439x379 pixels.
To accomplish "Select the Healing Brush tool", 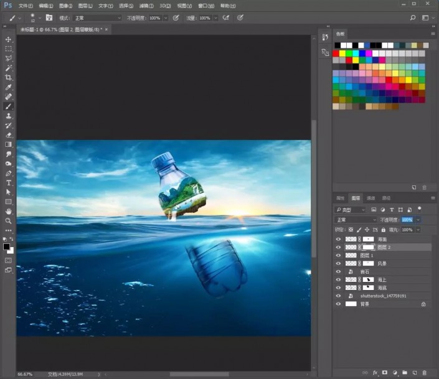I will [8, 96].
